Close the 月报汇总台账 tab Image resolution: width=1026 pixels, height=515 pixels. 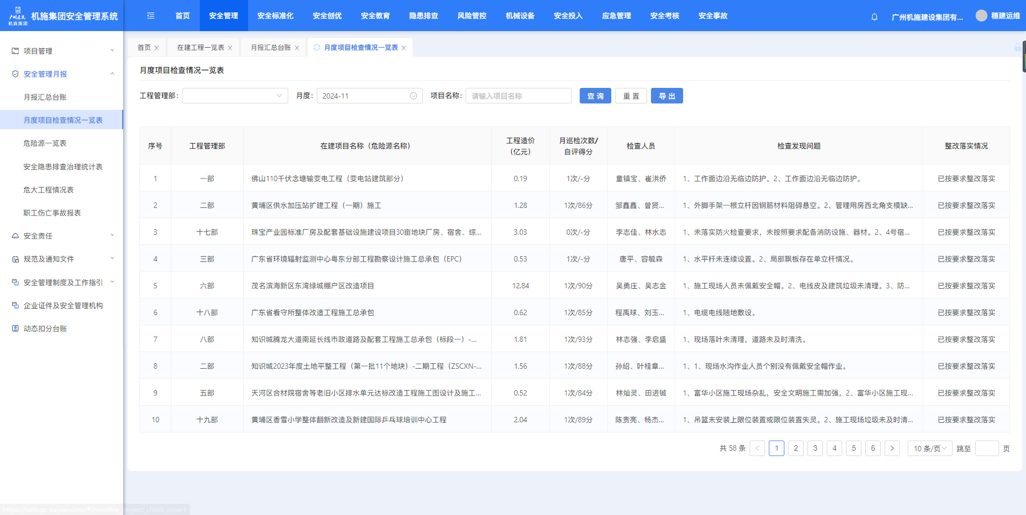pyautogui.click(x=297, y=48)
